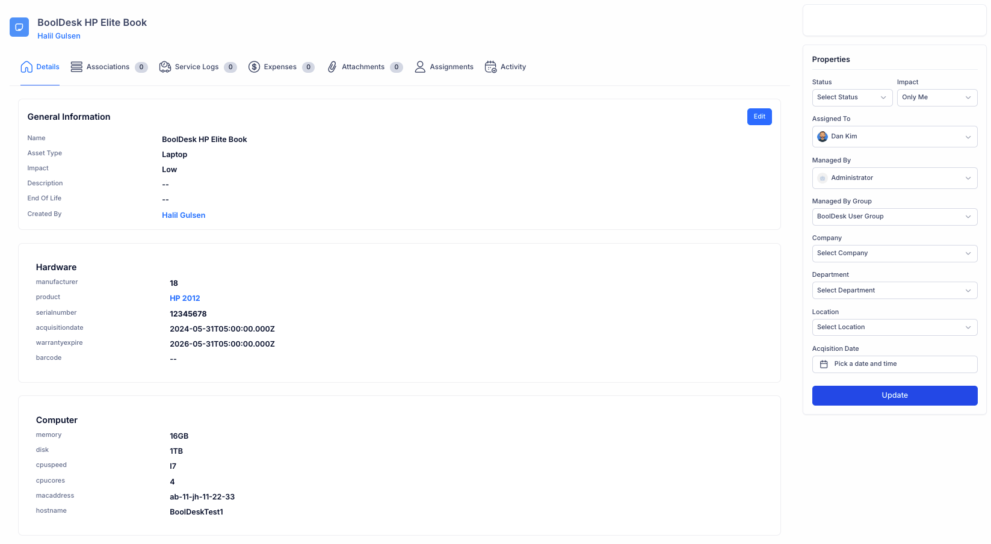Click the cpucores value 4
Image resolution: width=991 pixels, height=544 pixels.
click(173, 482)
